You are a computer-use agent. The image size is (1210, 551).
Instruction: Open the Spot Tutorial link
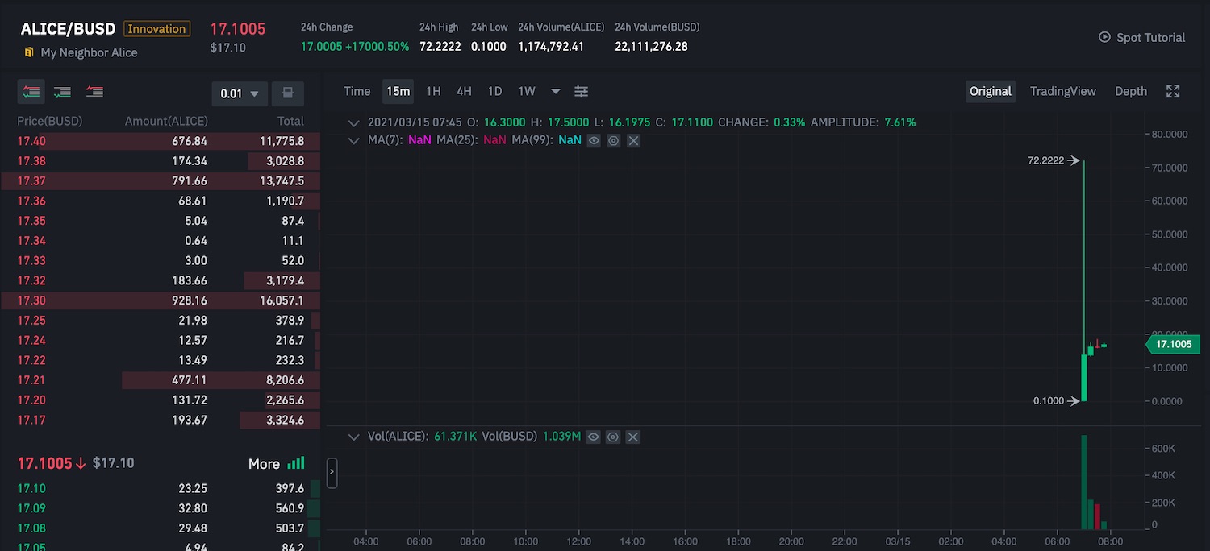point(1141,37)
